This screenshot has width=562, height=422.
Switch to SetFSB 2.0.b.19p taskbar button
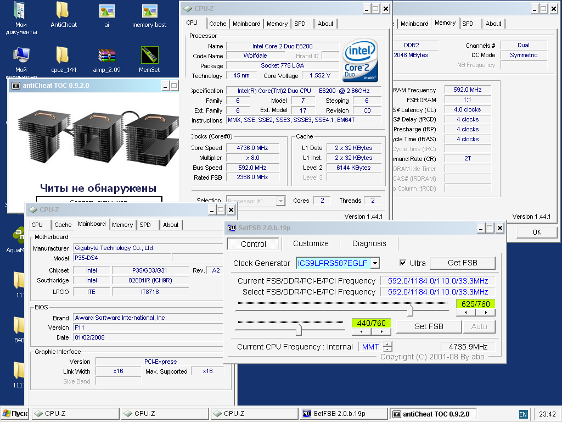(x=344, y=414)
